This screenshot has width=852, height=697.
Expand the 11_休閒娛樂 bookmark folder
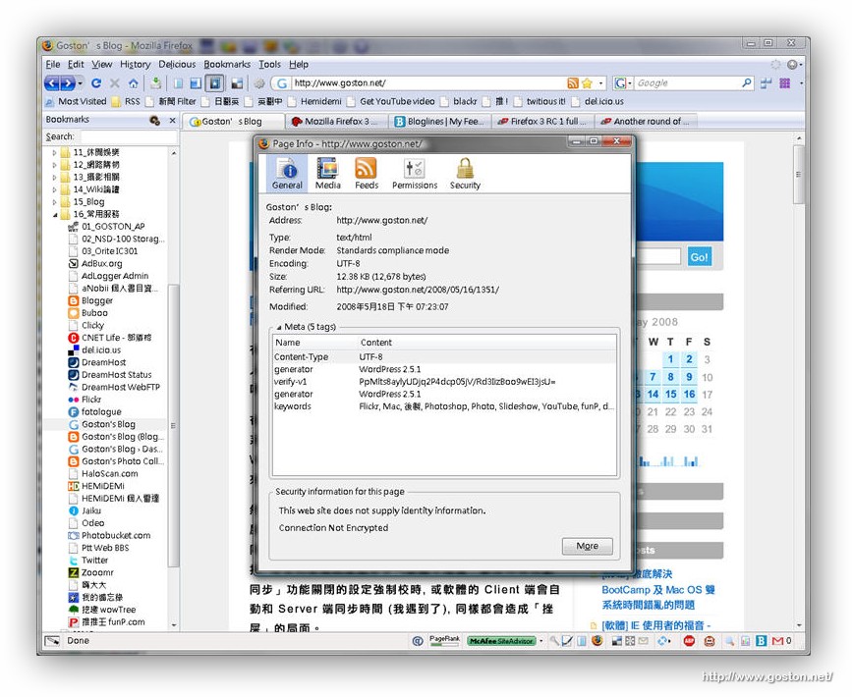54,152
